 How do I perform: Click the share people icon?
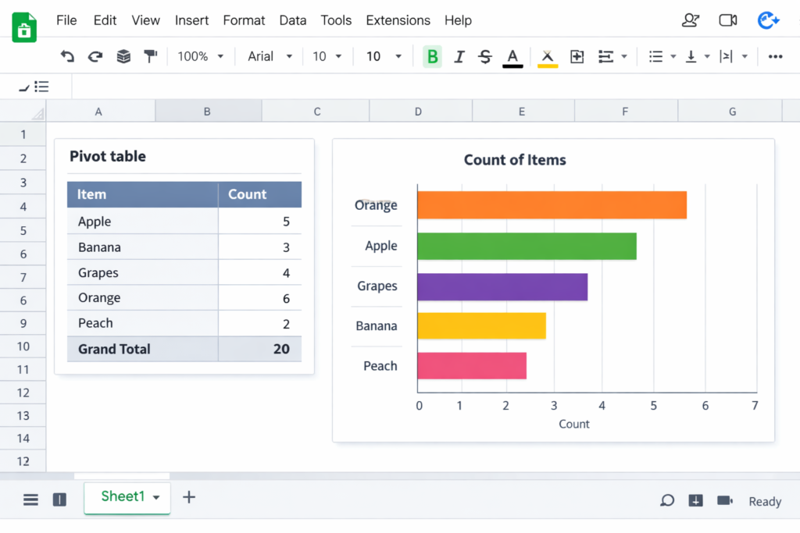coord(690,21)
